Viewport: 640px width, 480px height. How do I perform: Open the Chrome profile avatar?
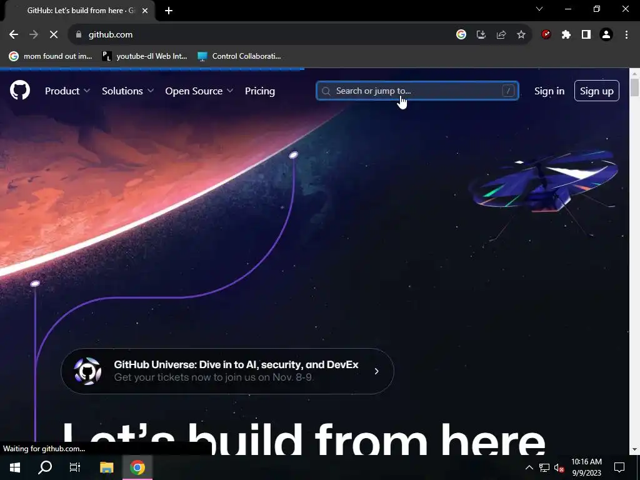point(606,35)
